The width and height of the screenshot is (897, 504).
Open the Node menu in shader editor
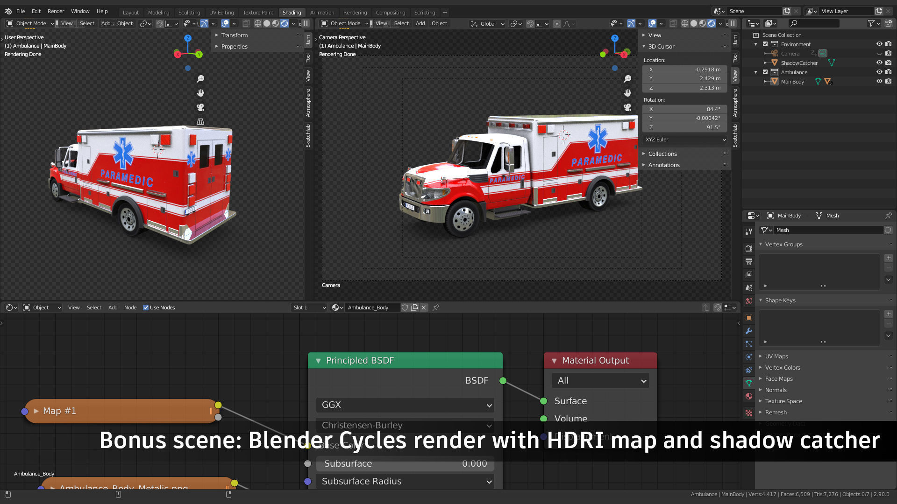[130, 308]
